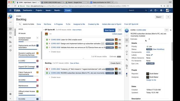The height and width of the screenshot is (101, 180).
Task: Open the Reports chart icon in the sidebar
Action: [x=10, y=42]
